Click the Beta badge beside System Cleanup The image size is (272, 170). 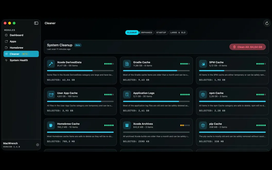click(x=78, y=45)
